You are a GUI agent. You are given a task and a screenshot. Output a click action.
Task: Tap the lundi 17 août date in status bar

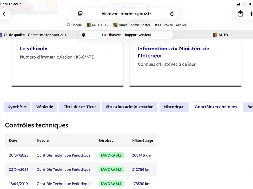(x=10, y=4)
